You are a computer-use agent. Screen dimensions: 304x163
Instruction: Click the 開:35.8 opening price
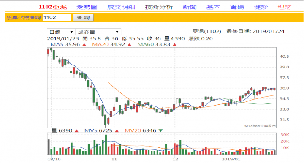(x=92, y=38)
